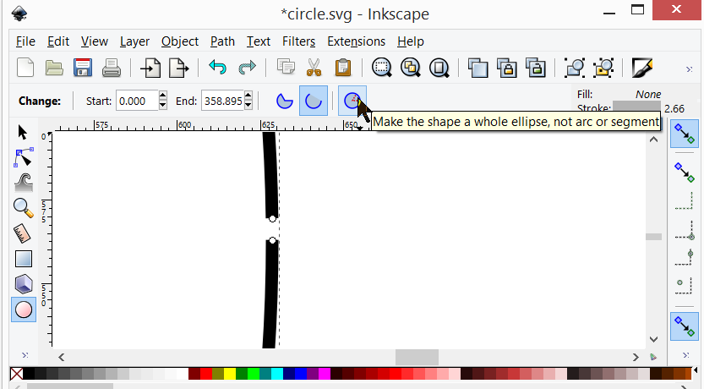This screenshot has height=389, width=704.
Task: Pick the yellow swatch in the palette
Action: (x=230, y=374)
